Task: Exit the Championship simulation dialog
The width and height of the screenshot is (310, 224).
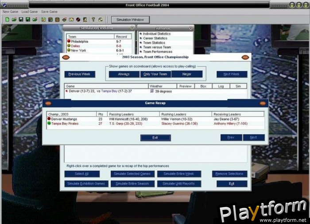Action: (x=232, y=184)
